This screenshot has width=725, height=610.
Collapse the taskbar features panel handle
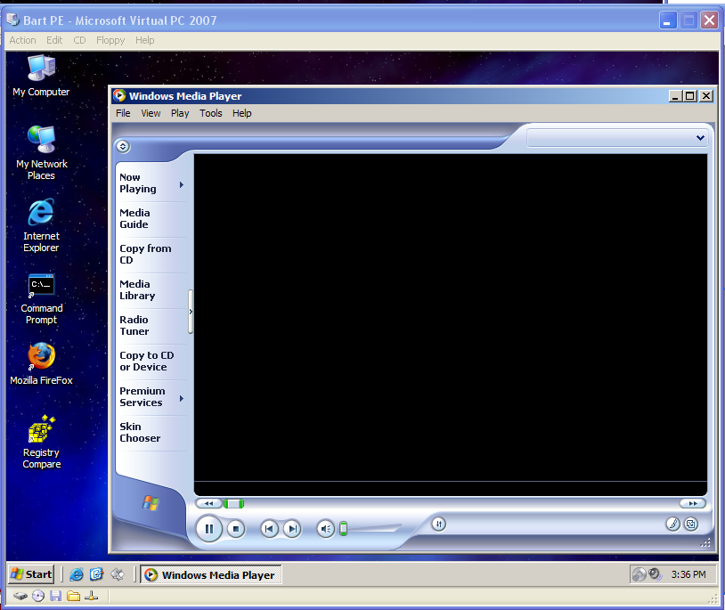click(191, 311)
